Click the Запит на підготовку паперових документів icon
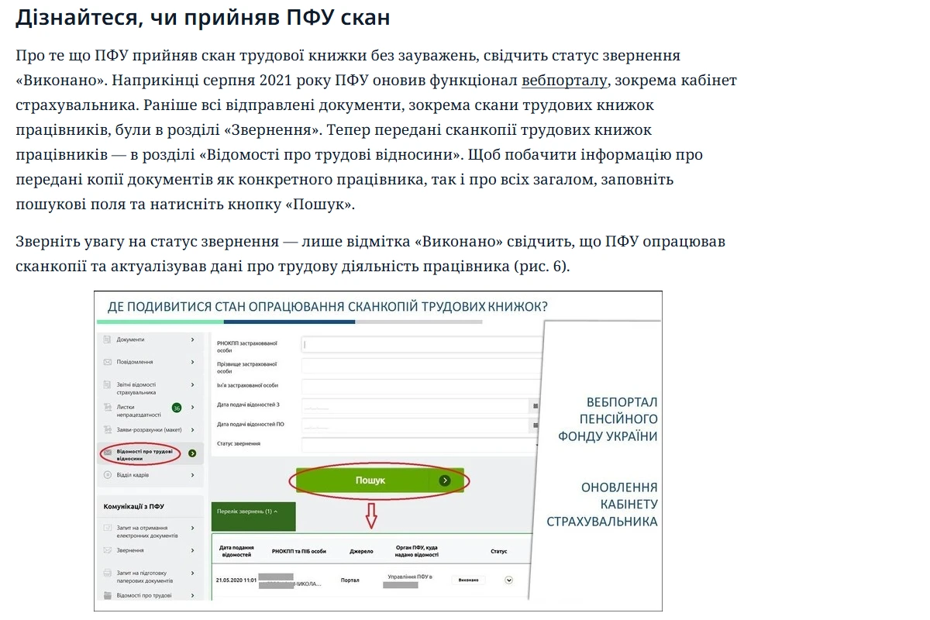Screen dimensions: 930x620 click(x=108, y=573)
